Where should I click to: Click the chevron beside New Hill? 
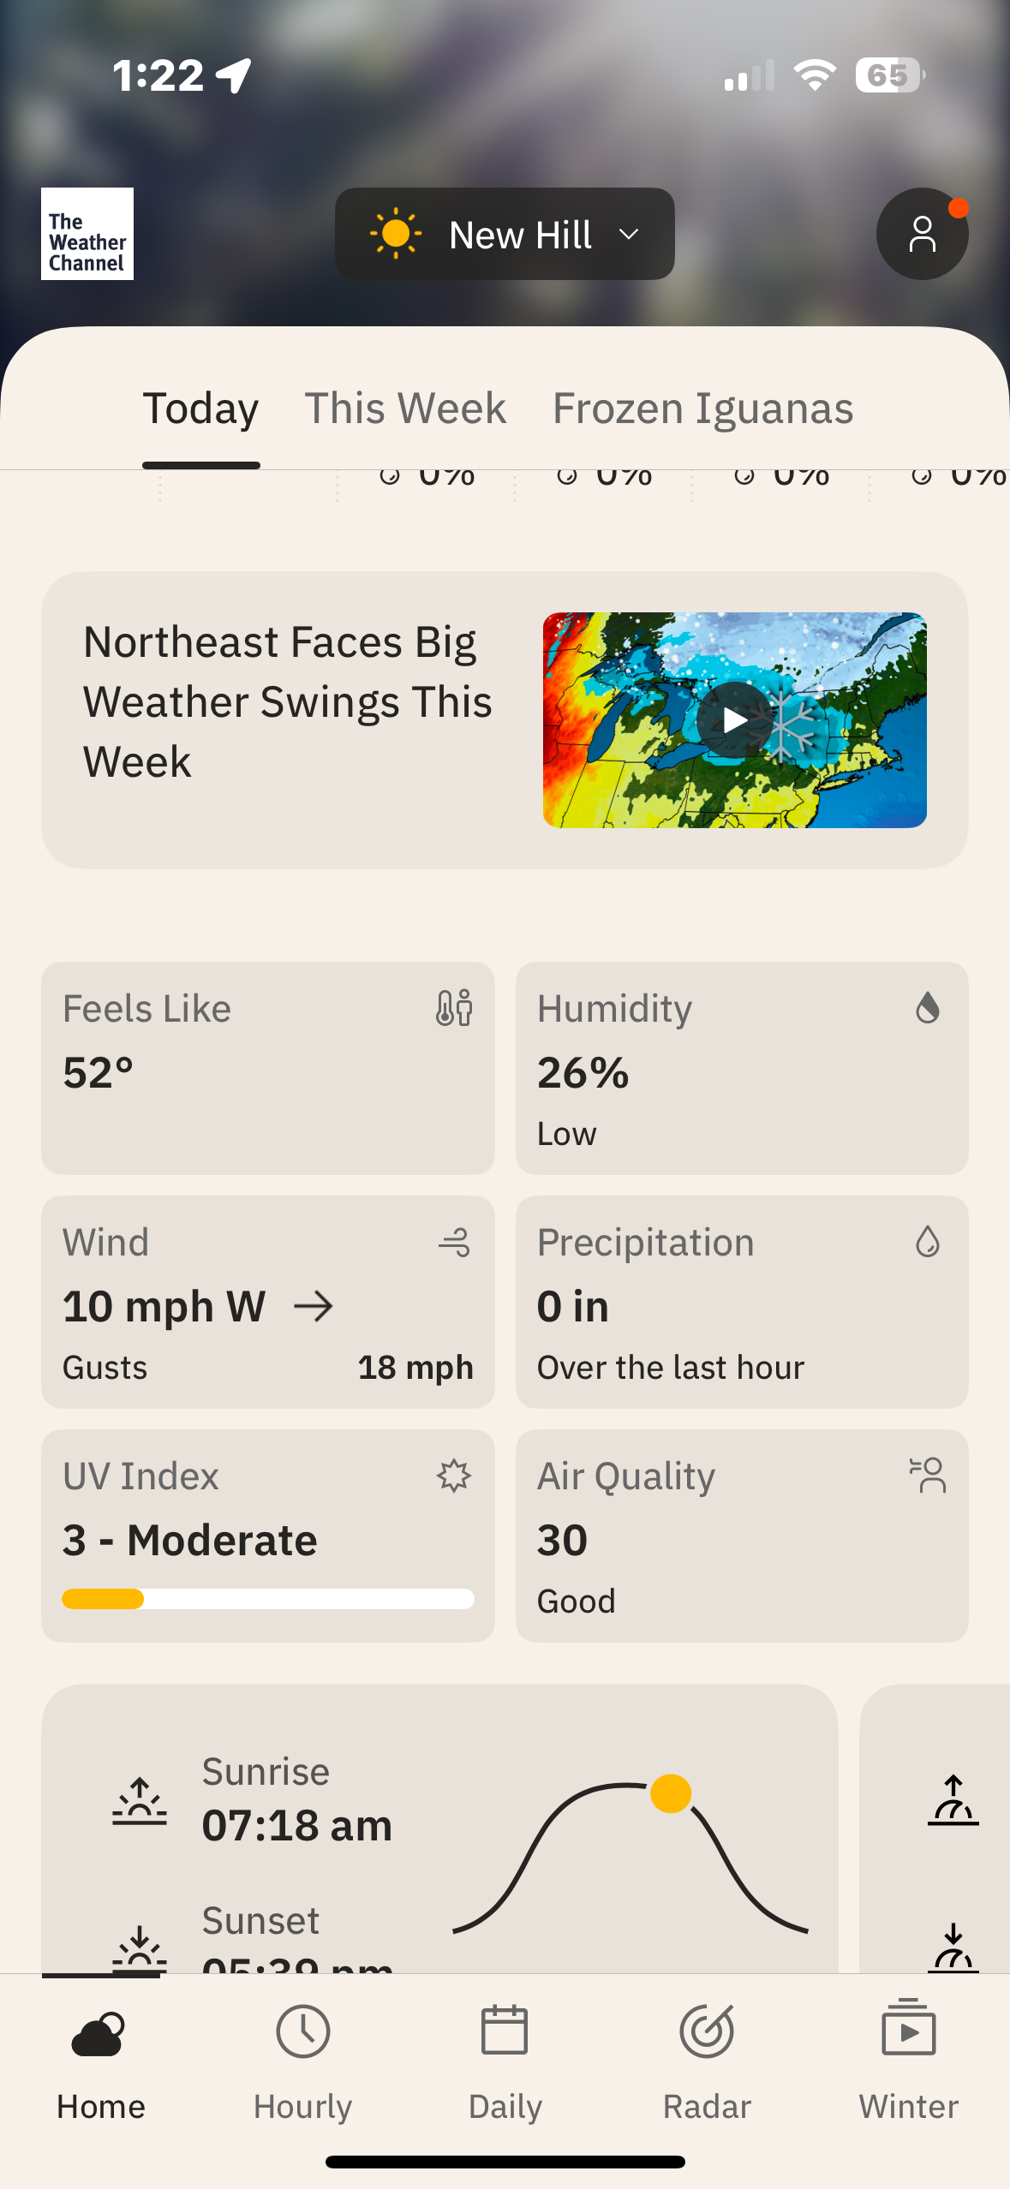[x=629, y=235]
